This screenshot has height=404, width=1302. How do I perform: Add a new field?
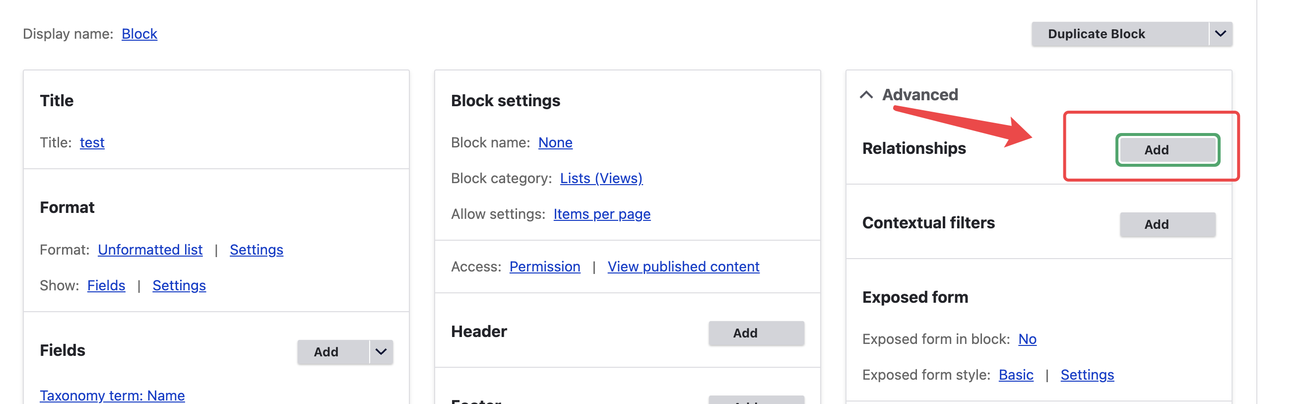326,351
